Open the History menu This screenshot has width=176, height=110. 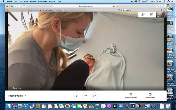pyautogui.click(x=33, y=1)
